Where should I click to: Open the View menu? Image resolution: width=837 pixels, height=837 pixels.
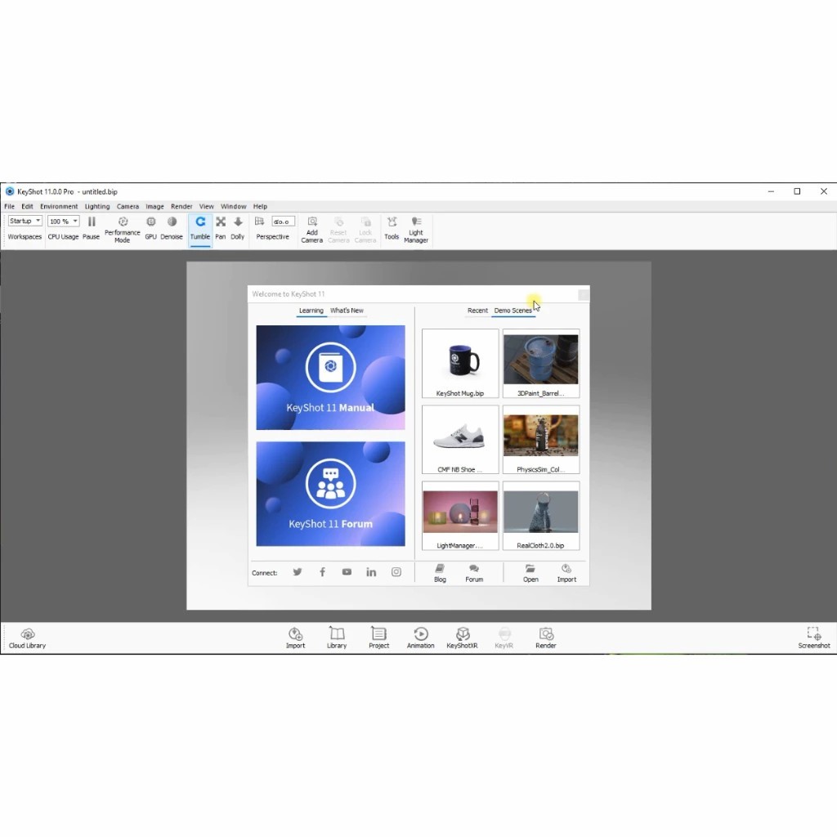pyautogui.click(x=207, y=207)
